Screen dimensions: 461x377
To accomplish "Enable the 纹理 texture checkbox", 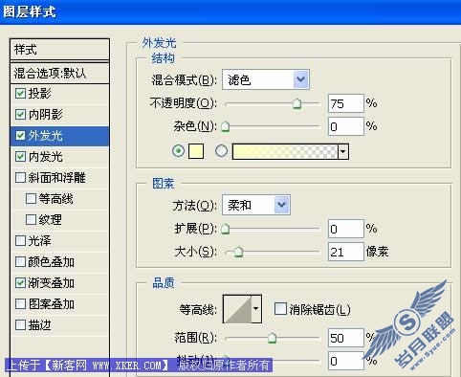I will tap(31, 220).
